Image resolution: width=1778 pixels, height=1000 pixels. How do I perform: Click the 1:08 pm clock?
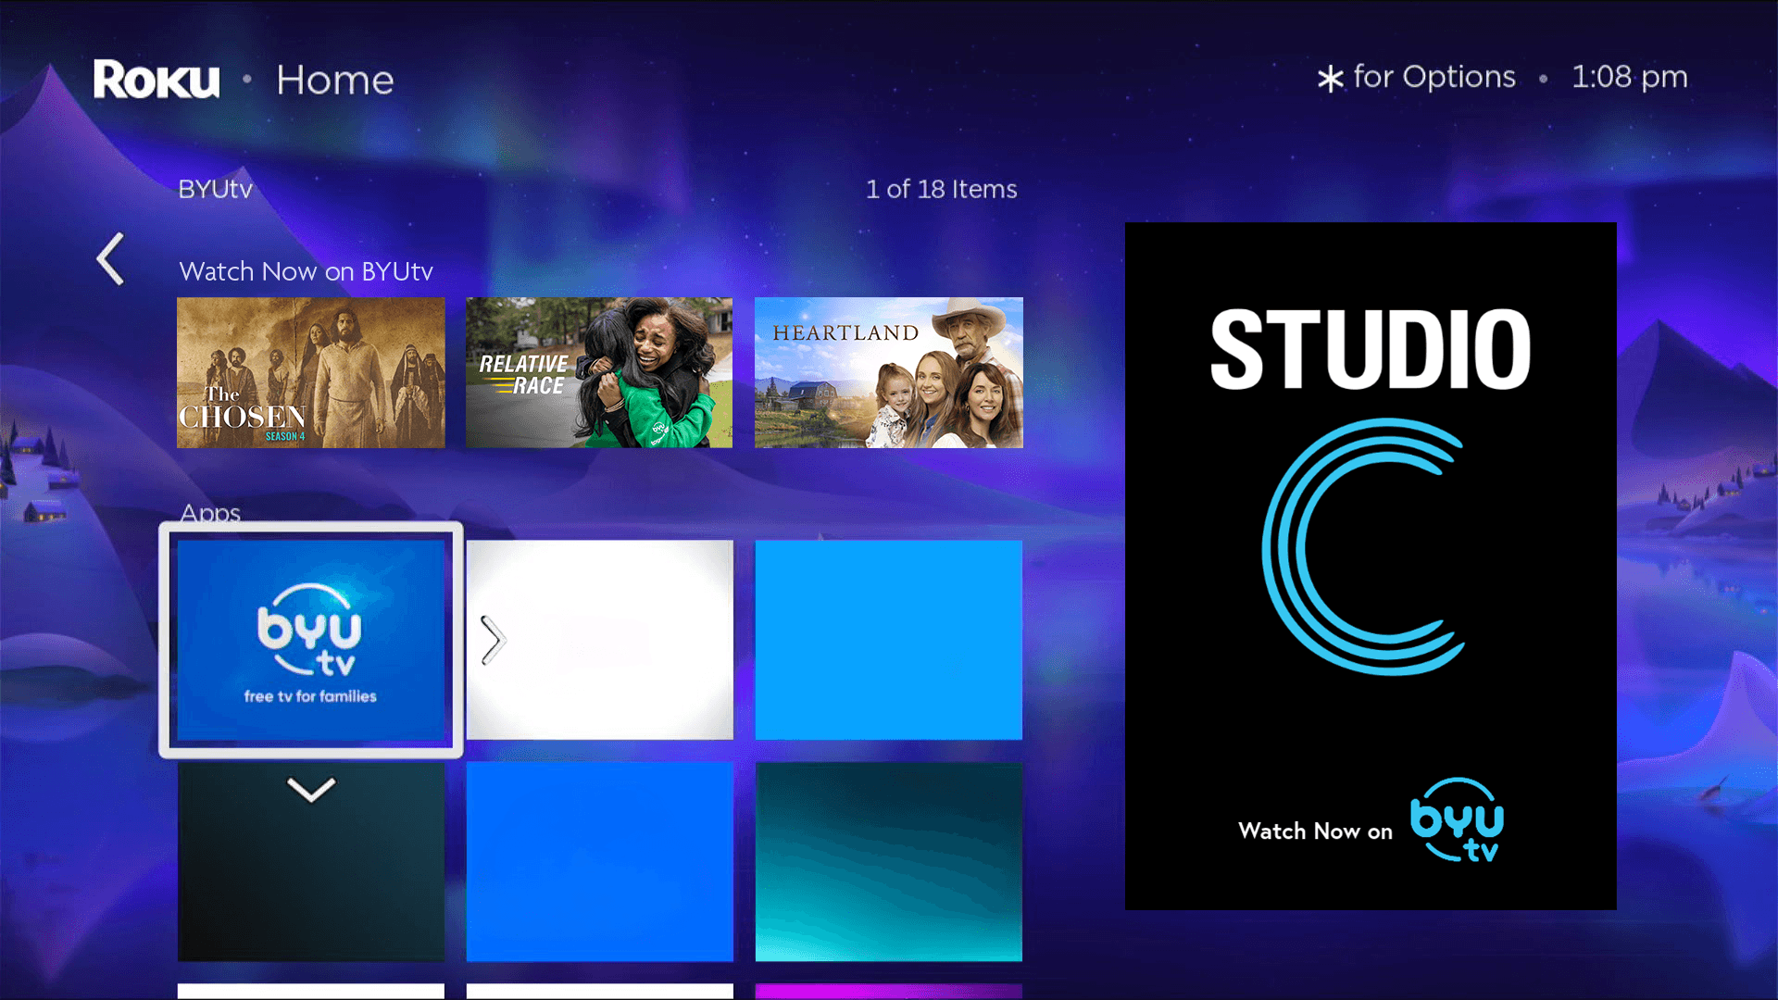tap(1630, 77)
